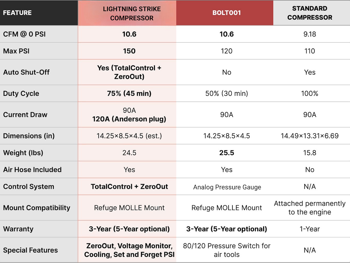Select the Attached permanently to the engine cell
This screenshot has width=350, height=263.
(309, 208)
